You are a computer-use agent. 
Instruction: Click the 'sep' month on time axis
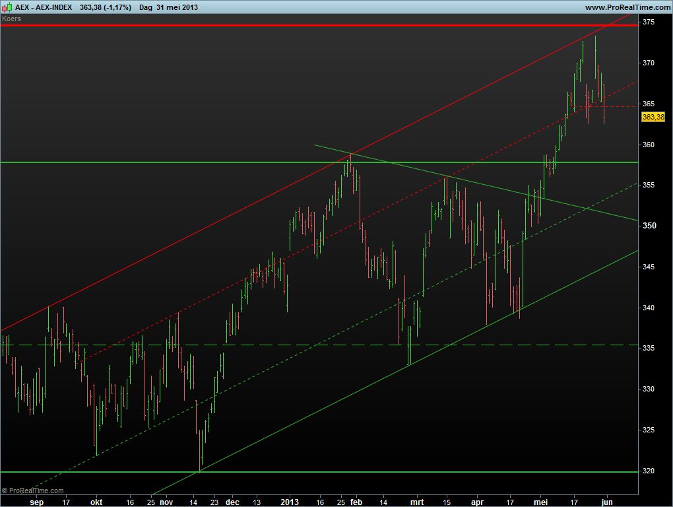tap(37, 502)
